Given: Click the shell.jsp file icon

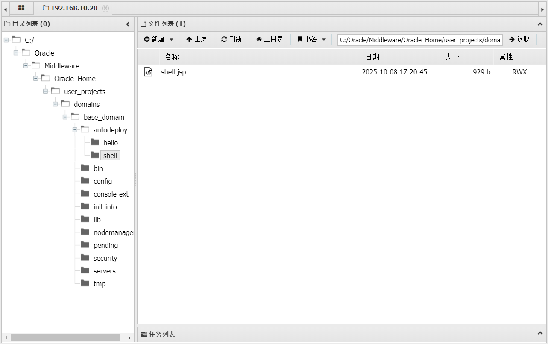Looking at the screenshot, I should click(148, 72).
